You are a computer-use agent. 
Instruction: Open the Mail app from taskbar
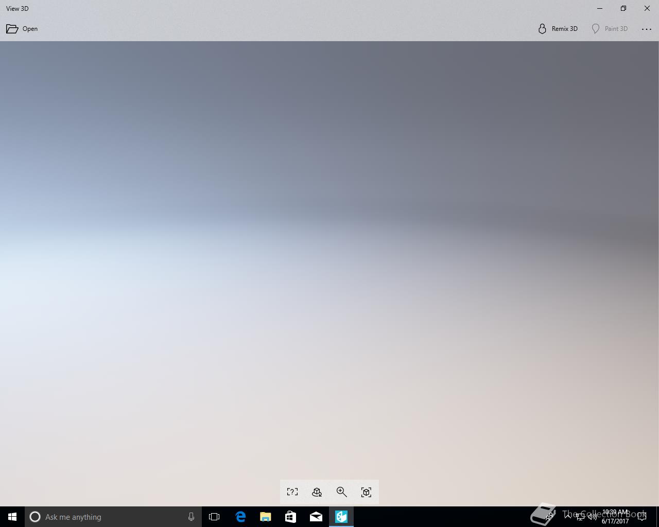pos(316,517)
